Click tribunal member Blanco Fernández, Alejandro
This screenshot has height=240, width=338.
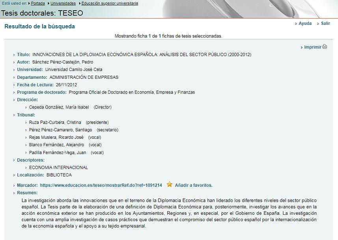coord(56,145)
